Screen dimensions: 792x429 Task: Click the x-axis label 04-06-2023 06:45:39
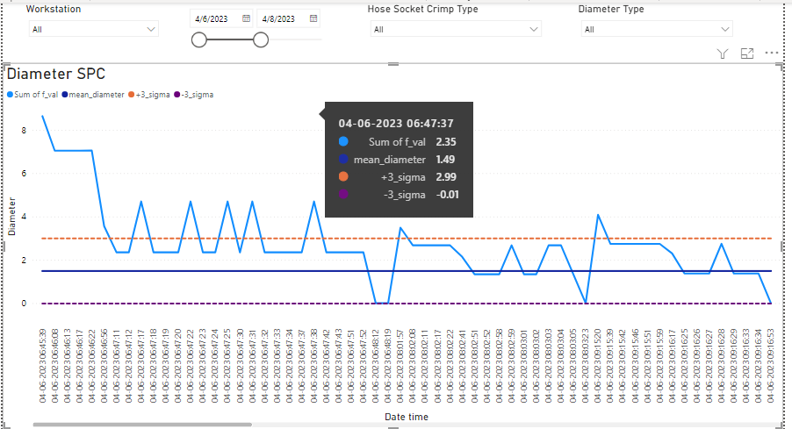point(42,366)
